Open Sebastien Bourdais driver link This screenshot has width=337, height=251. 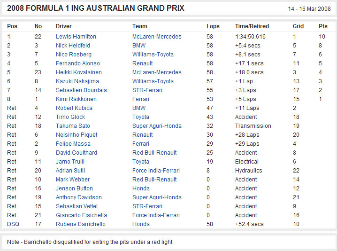(x=81, y=90)
